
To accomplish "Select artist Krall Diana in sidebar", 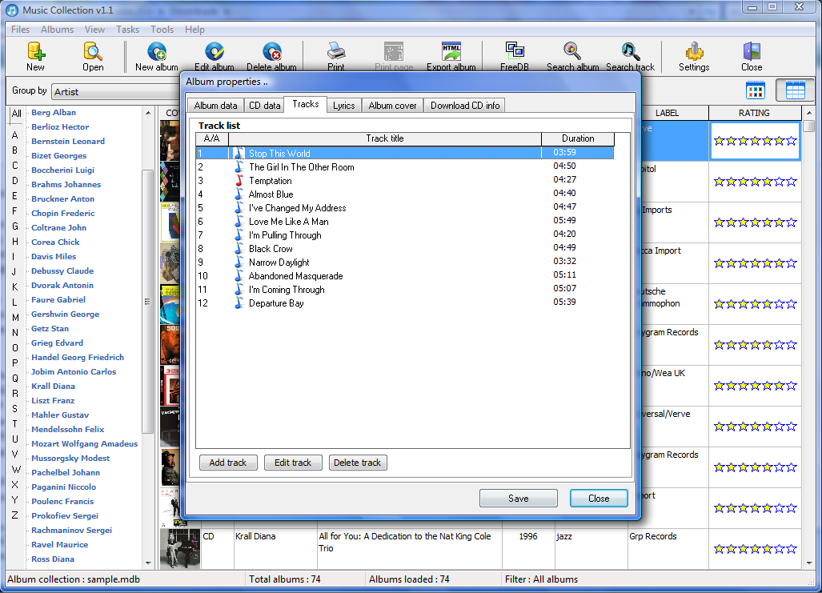I will click(x=53, y=386).
